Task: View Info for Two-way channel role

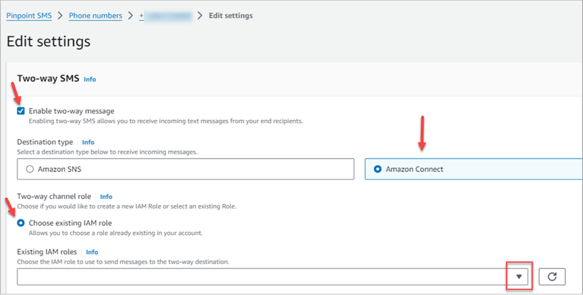Action: click(106, 196)
